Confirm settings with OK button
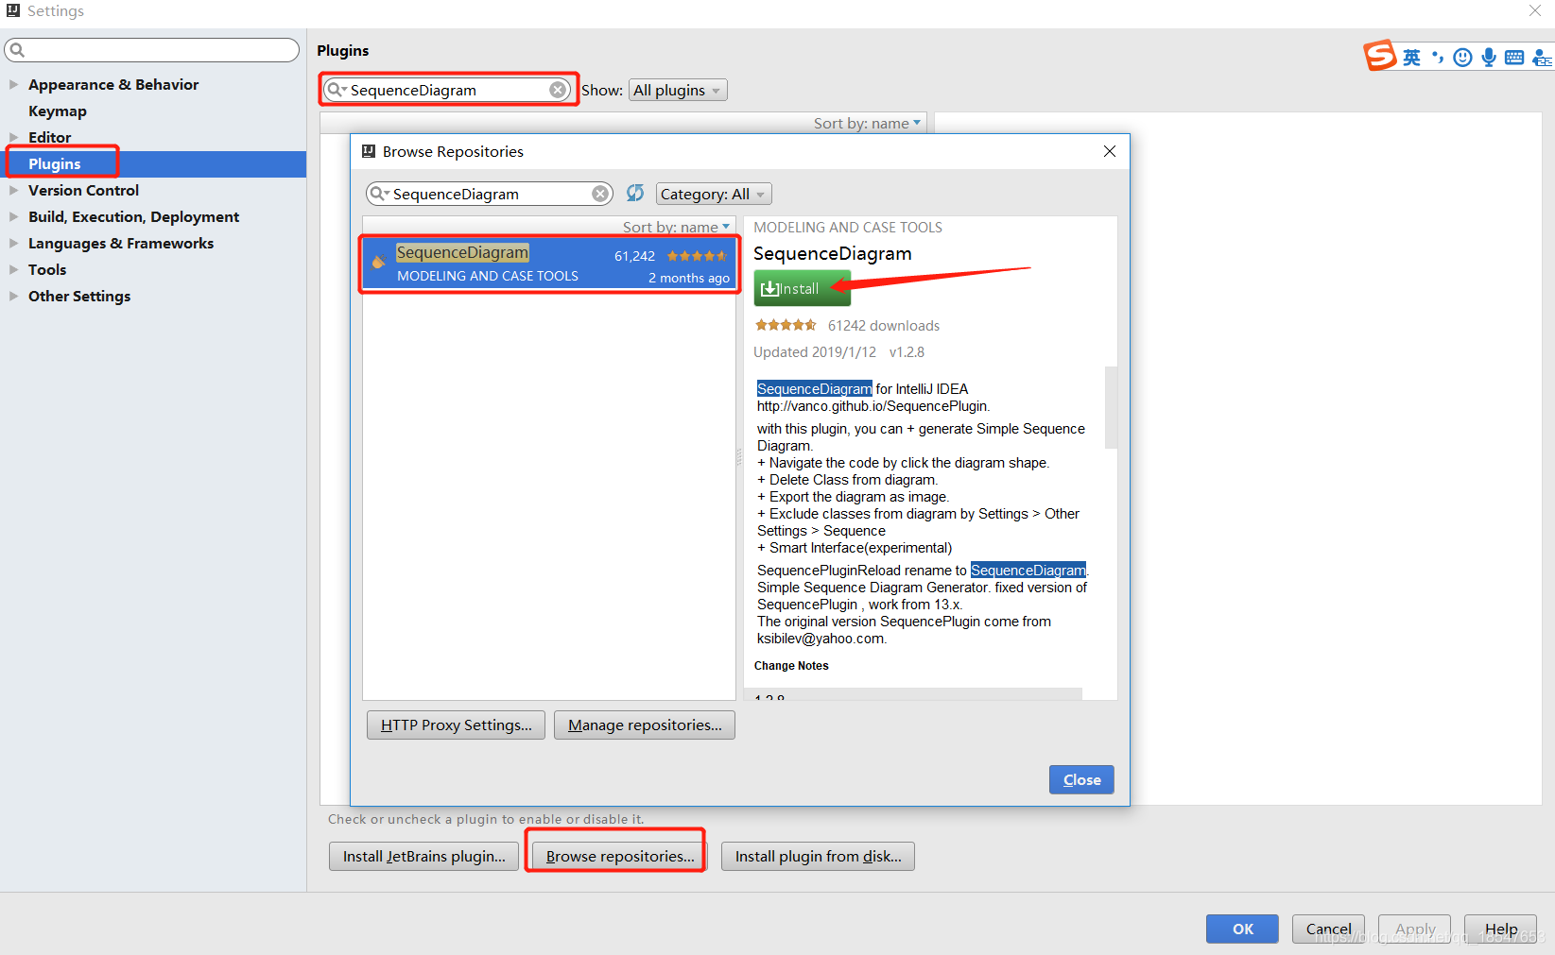The image size is (1555, 955). pyautogui.click(x=1242, y=929)
